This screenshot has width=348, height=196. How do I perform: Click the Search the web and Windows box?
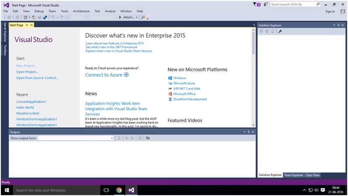pos(56,190)
